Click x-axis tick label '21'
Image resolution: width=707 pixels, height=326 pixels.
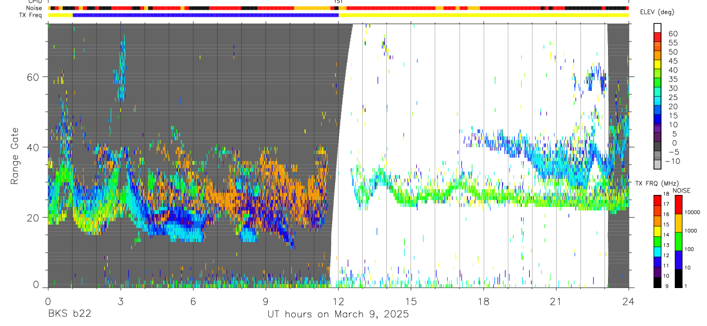point(556,301)
